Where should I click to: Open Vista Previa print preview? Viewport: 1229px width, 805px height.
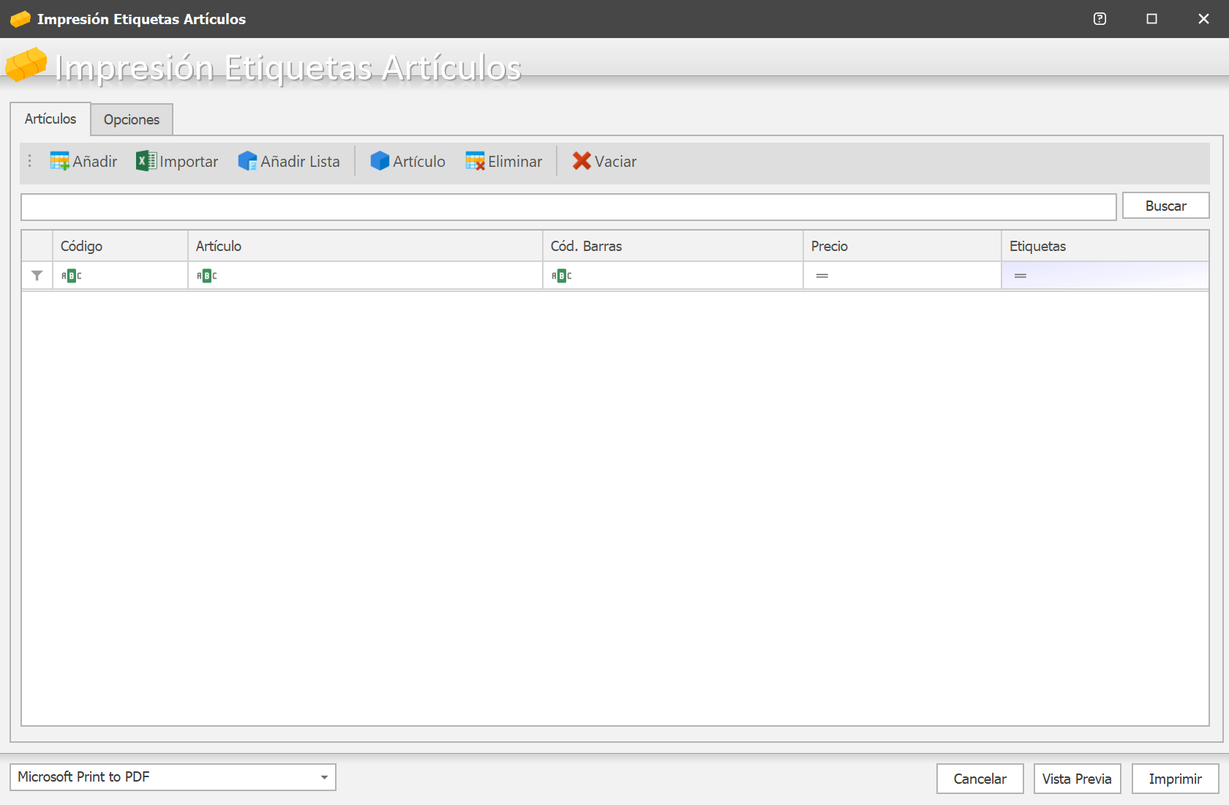[1077, 779]
